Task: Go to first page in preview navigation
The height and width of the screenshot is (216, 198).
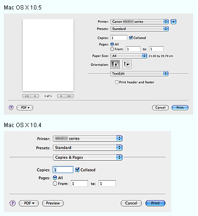Action: point(27,96)
